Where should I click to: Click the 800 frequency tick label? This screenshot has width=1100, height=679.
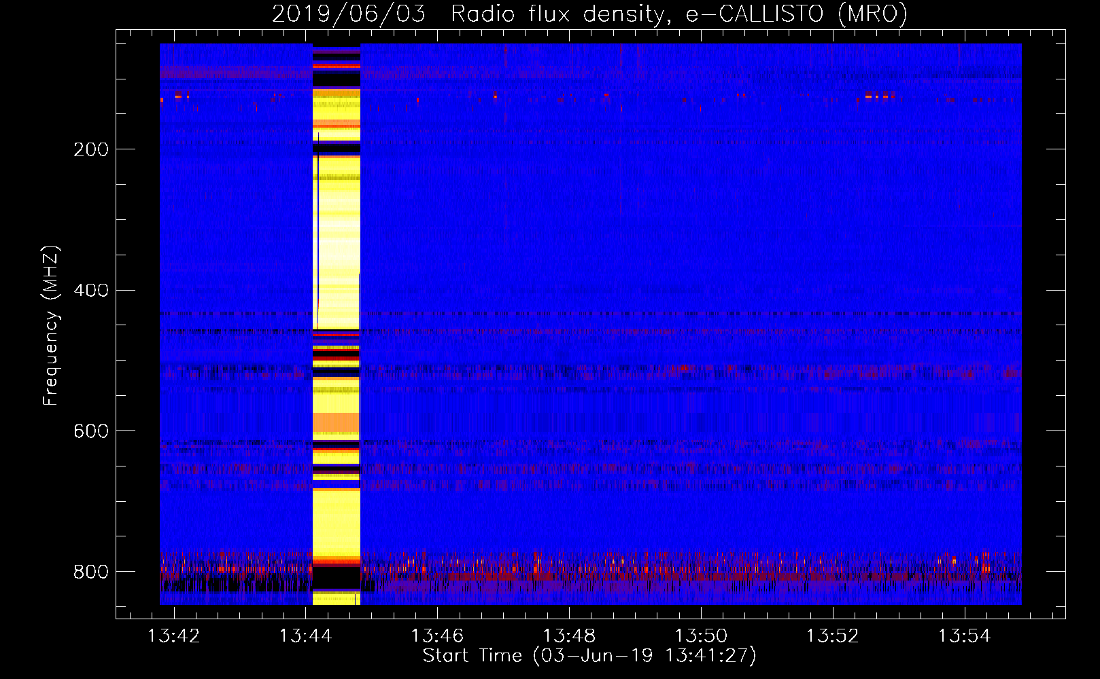point(91,572)
